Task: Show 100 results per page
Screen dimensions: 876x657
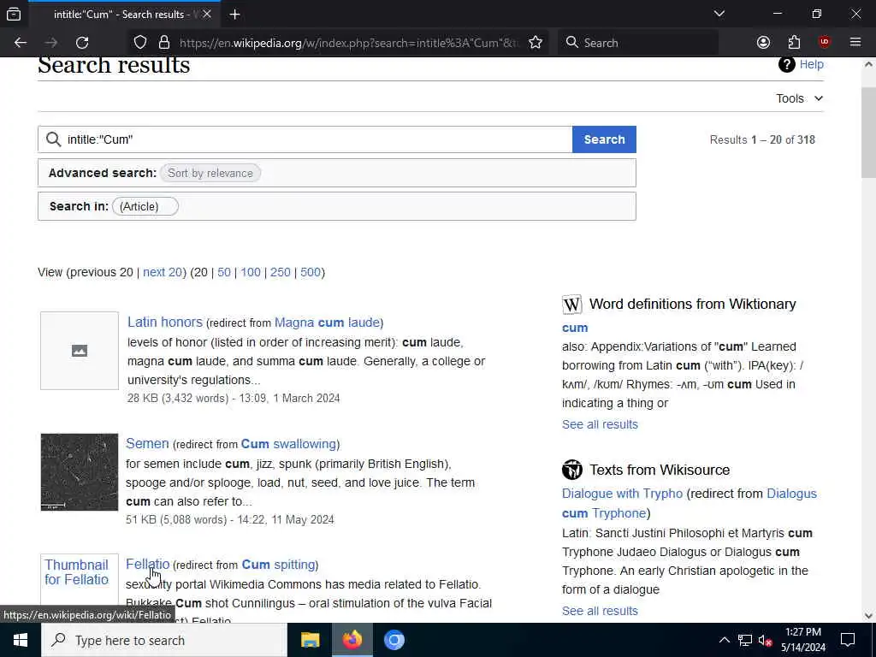Action: click(x=251, y=272)
